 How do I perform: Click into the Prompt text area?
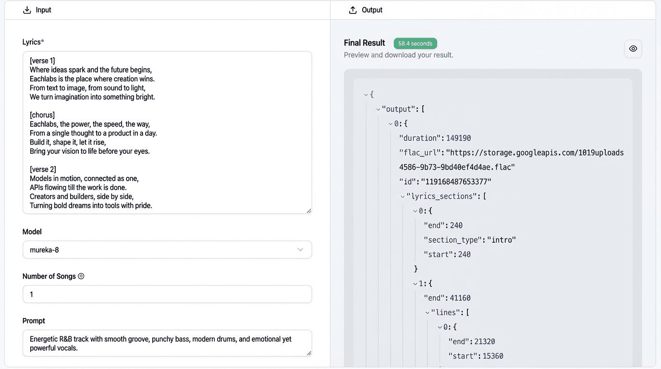(167, 343)
